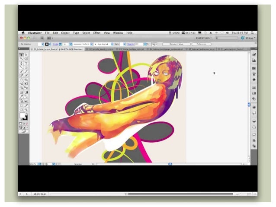Click the Preferences button
Screen dimensions: 276x207
point(201,44)
